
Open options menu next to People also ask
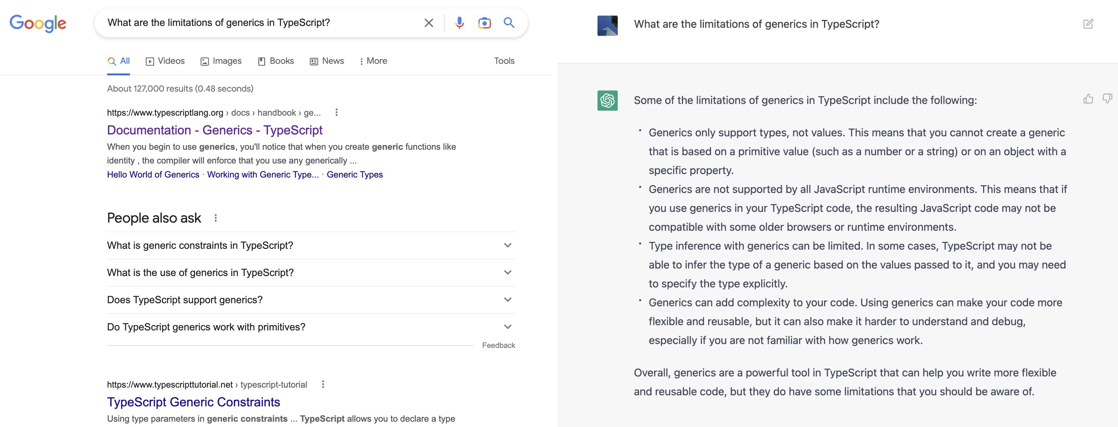tap(216, 218)
